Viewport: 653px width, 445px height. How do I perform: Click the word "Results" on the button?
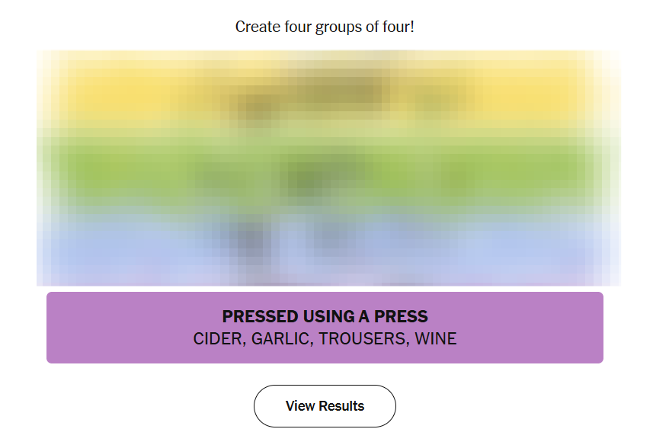point(341,406)
